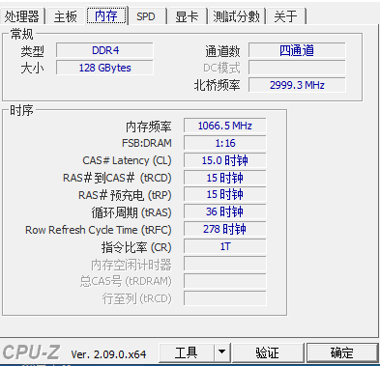Viewport: 380px width, 366px height.
Task: Select the 278 时钟 tRFC value
Action: pos(225,229)
